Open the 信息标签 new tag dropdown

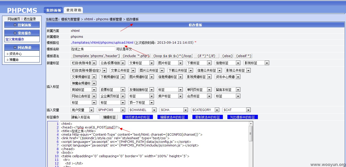(228, 63)
